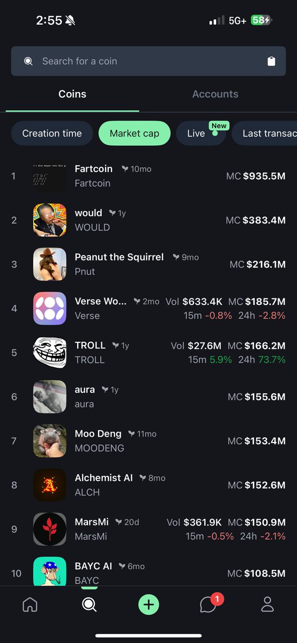Switch to the Accounts tab
The height and width of the screenshot is (643, 297).
pyautogui.click(x=216, y=94)
